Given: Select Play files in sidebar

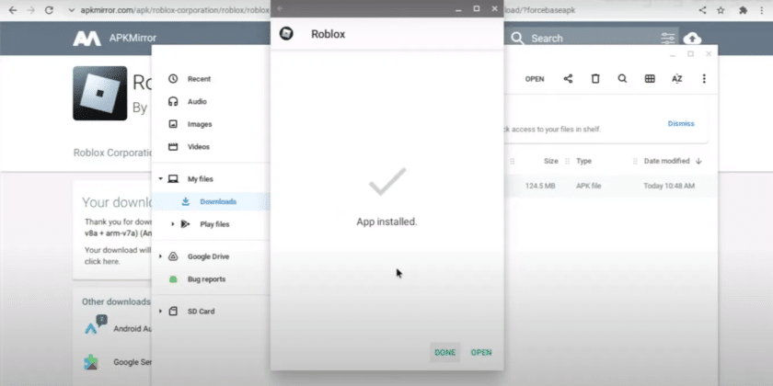Looking at the screenshot, I should (214, 224).
